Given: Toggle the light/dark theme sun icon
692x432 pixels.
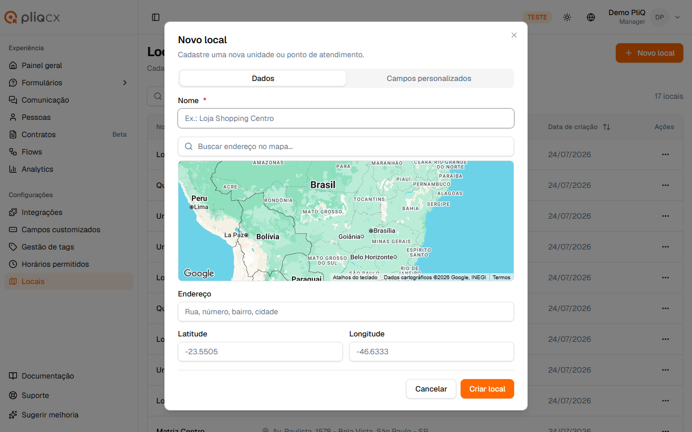Looking at the screenshot, I should pyautogui.click(x=567, y=17).
